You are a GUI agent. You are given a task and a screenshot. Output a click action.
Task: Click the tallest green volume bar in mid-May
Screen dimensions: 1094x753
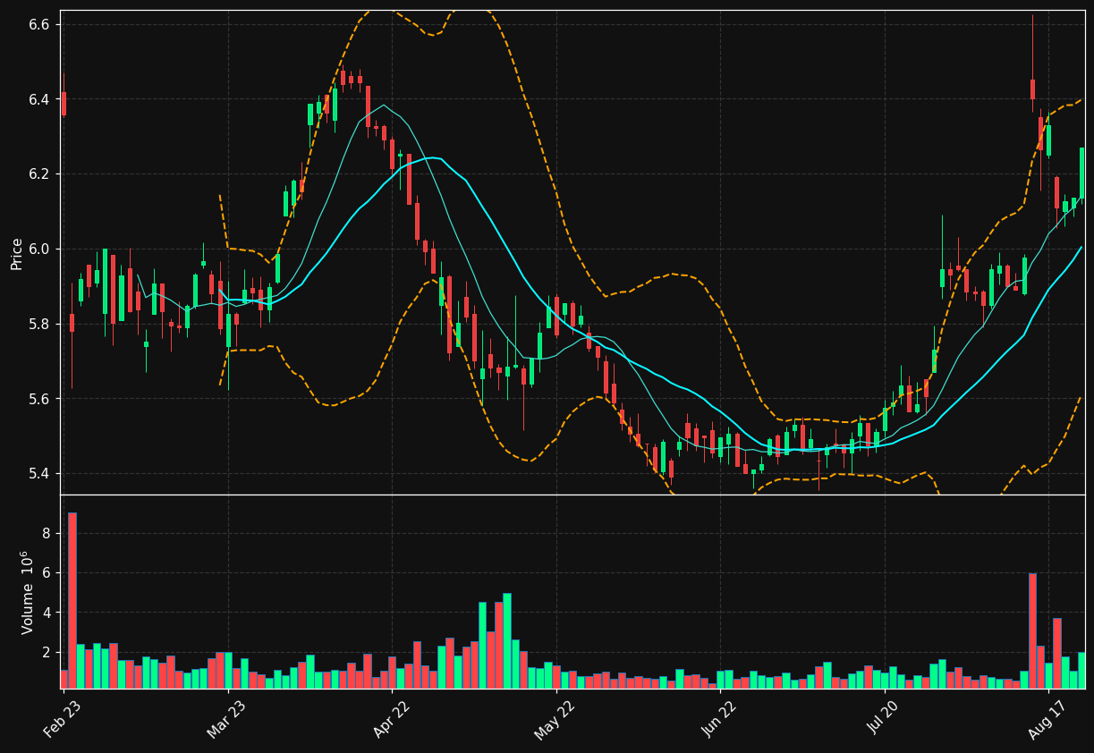click(507, 640)
